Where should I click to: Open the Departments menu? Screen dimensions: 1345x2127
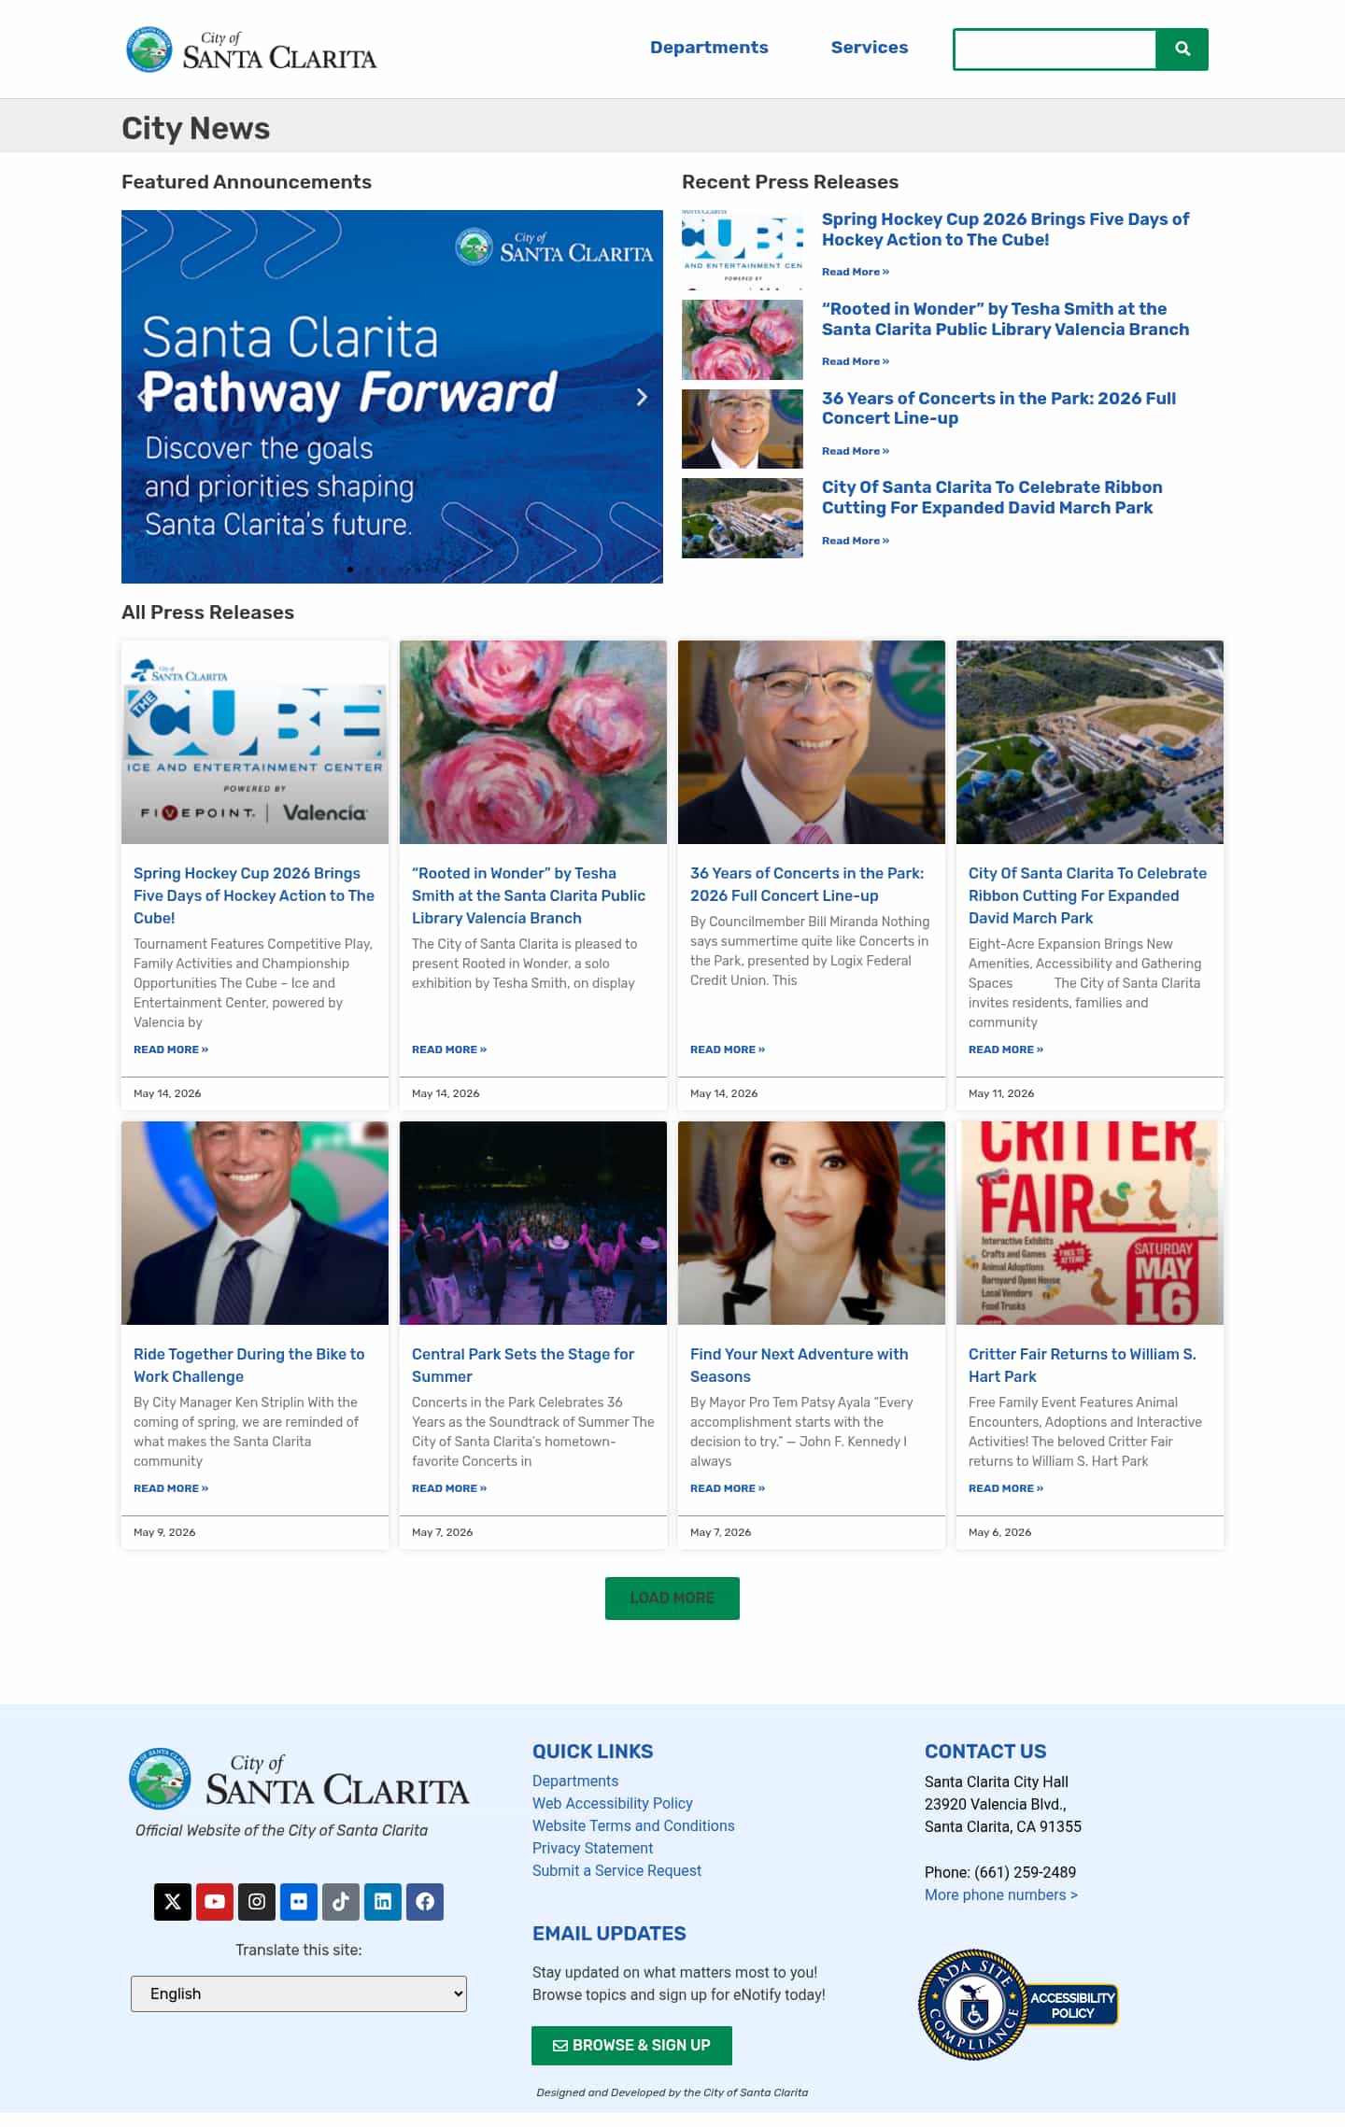(x=709, y=48)
